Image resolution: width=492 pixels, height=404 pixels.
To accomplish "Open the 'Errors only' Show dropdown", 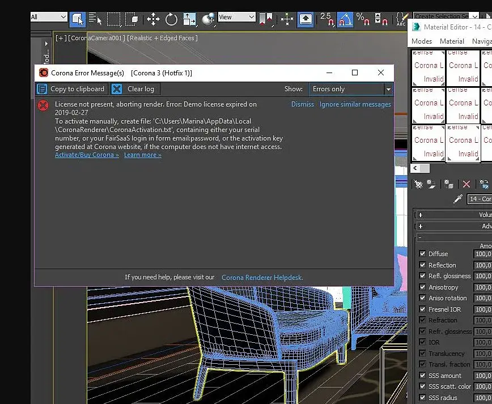I will click(x=350, y=89).
